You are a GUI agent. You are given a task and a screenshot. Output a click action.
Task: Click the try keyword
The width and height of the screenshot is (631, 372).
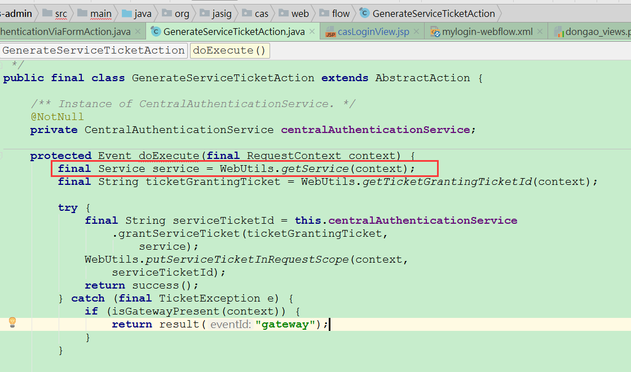tap(68, 208)
